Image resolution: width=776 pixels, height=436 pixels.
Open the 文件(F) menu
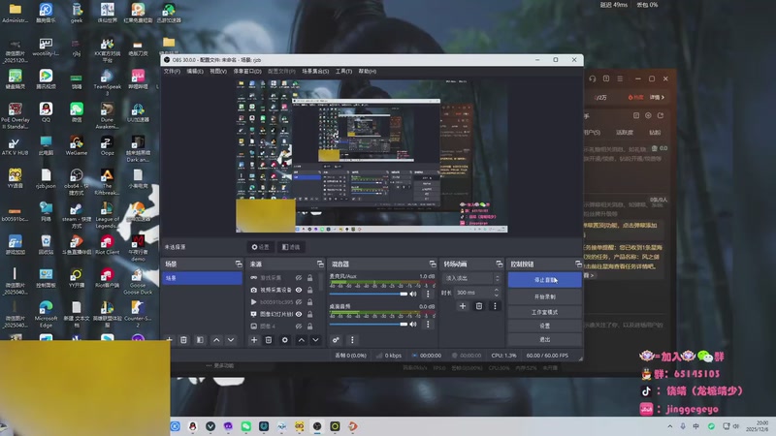pyautogui.click(x=172, y=71)
